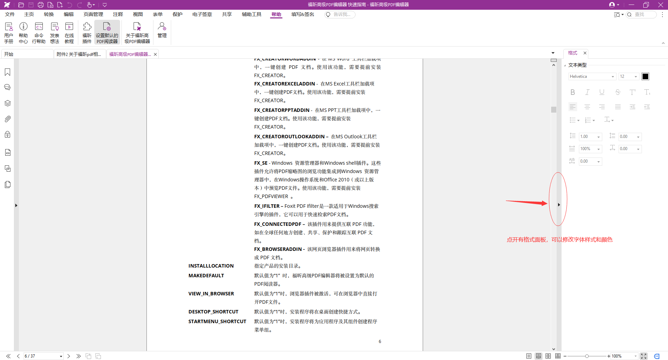Click the print icon in title bar
This screenshot has height=360, width=668.
click(x=41, y=5)
